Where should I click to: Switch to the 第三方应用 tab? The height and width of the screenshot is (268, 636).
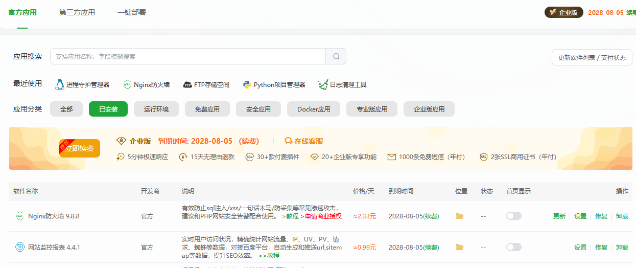coord(77,12)
